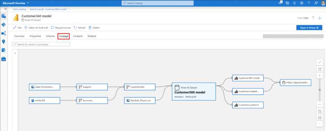Expand the left navigation with double chevron
Image resolution: width=326 pixels, height=131 pixels.
(x=6, y=9)
